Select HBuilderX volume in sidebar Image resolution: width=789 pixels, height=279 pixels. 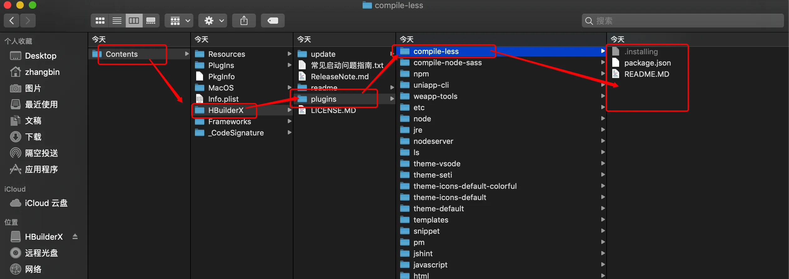44,237
